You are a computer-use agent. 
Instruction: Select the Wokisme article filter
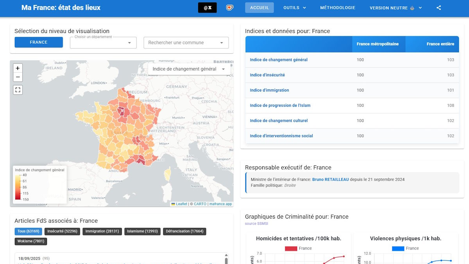coord(31,241)
